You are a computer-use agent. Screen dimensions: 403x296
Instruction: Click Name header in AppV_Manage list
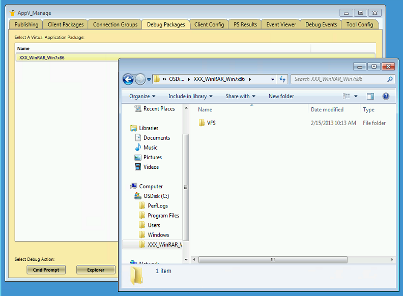tap(23, 48)
